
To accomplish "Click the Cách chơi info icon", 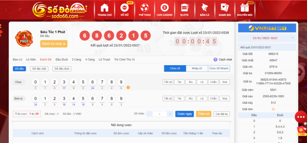I will [x=215, y=60].
